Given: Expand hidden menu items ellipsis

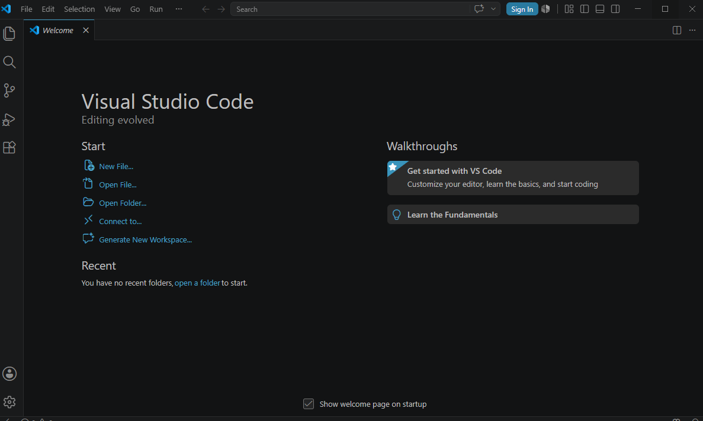Looking at the screenshot, I should pos(179,9).
